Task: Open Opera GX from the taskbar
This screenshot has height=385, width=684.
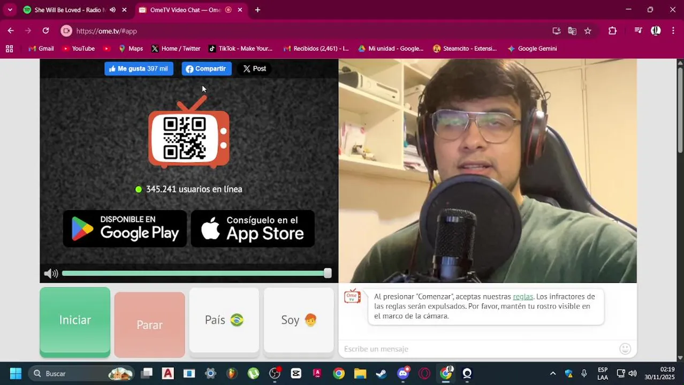Action: (424, 373)
